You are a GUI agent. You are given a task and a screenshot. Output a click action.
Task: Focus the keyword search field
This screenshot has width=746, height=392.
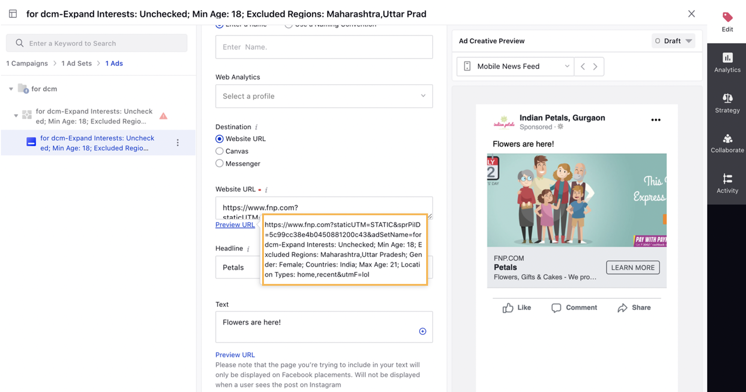click(x=97, y=43)
